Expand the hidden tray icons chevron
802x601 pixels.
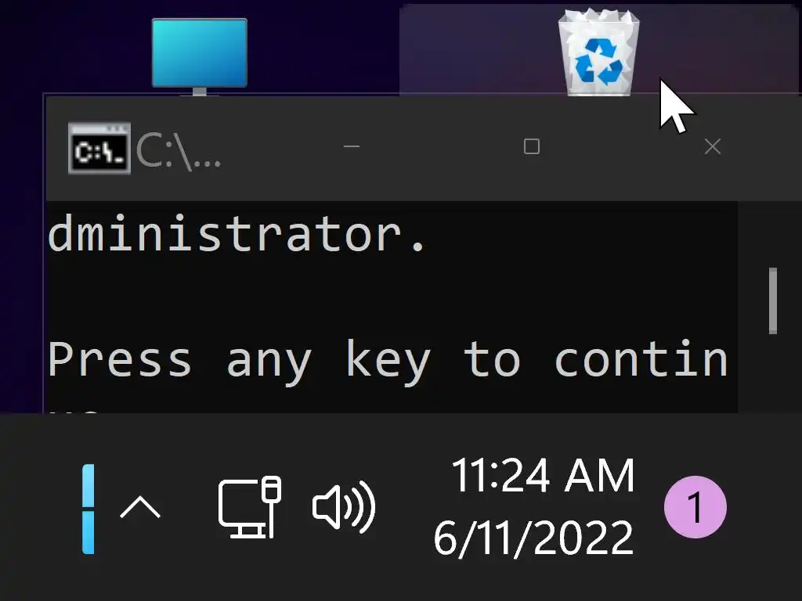[x=140, y=508]
